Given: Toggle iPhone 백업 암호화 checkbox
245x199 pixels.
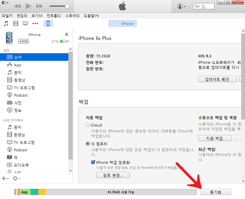Looking at the screenshot, I should 93,162.
